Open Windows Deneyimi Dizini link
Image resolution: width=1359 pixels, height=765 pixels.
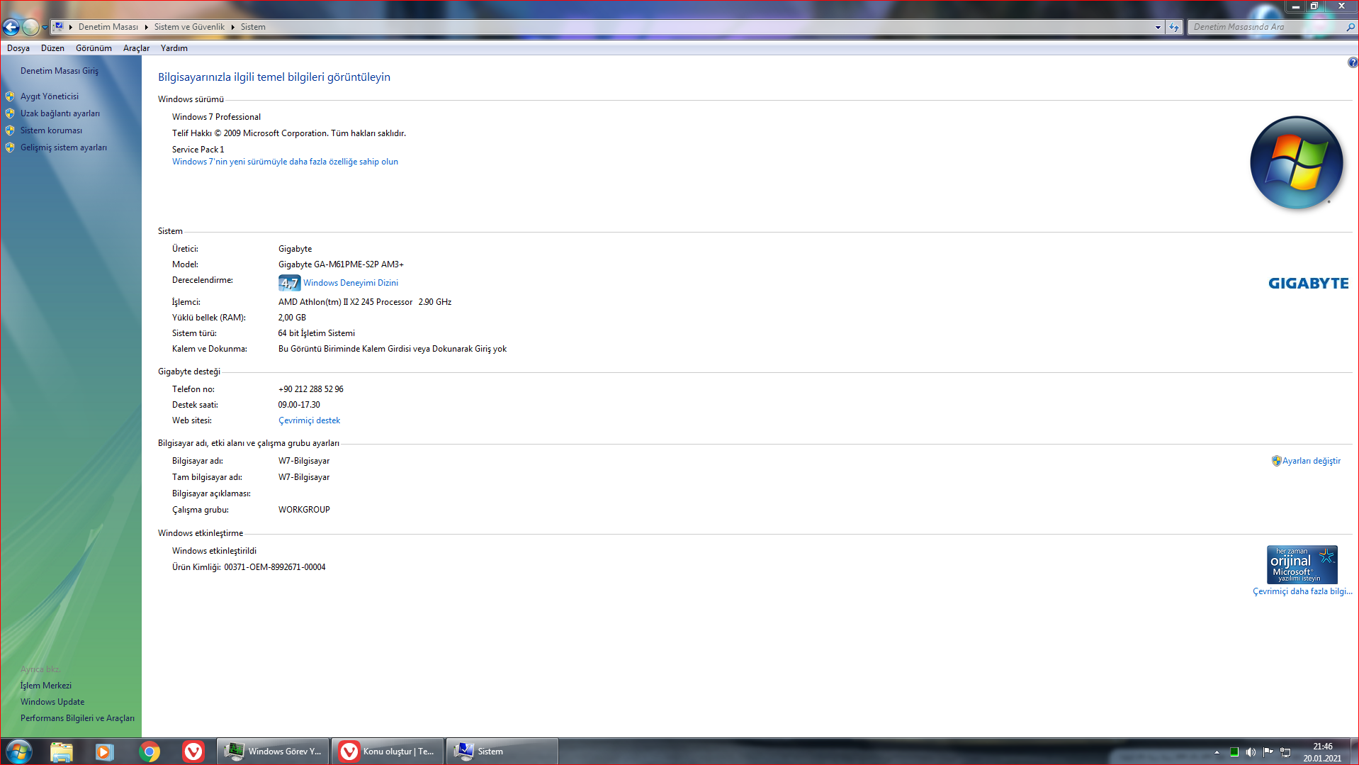[x=351, y=283]
